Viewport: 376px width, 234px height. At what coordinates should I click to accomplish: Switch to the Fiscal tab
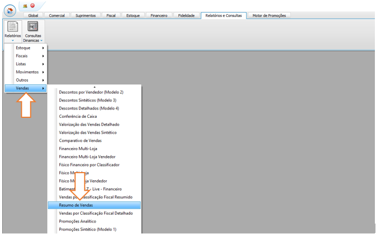pyautogui.click(x=111, y=15)
